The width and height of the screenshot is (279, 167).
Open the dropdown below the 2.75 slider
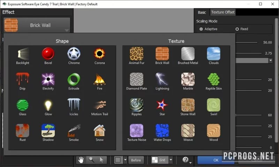[271, 61]
